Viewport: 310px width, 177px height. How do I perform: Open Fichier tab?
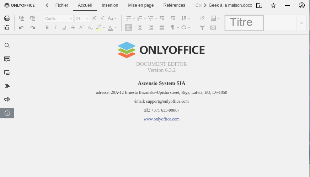pyautogui.click(x=62, y=5)
